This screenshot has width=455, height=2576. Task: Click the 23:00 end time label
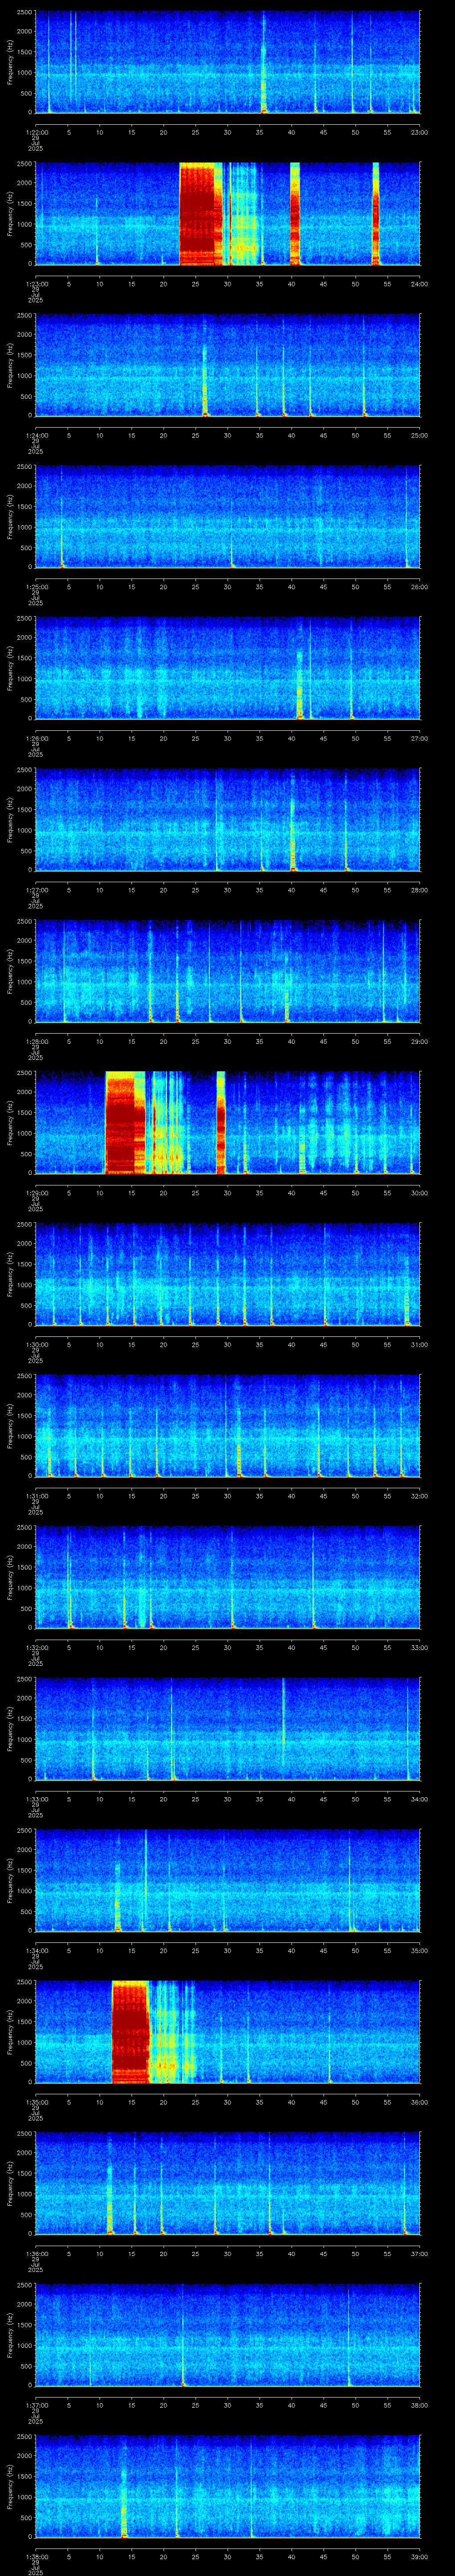[x=419, y=132]
